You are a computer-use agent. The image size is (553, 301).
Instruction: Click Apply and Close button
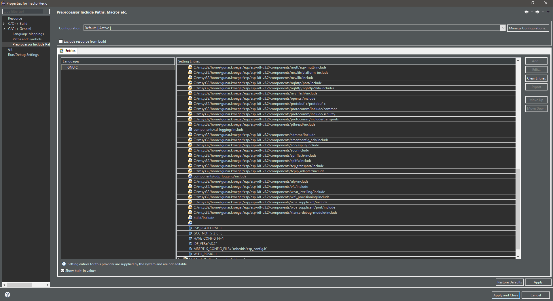(x=505, y=295)
